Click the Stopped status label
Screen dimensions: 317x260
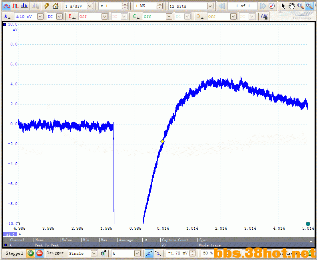click(x=14, y=253)
